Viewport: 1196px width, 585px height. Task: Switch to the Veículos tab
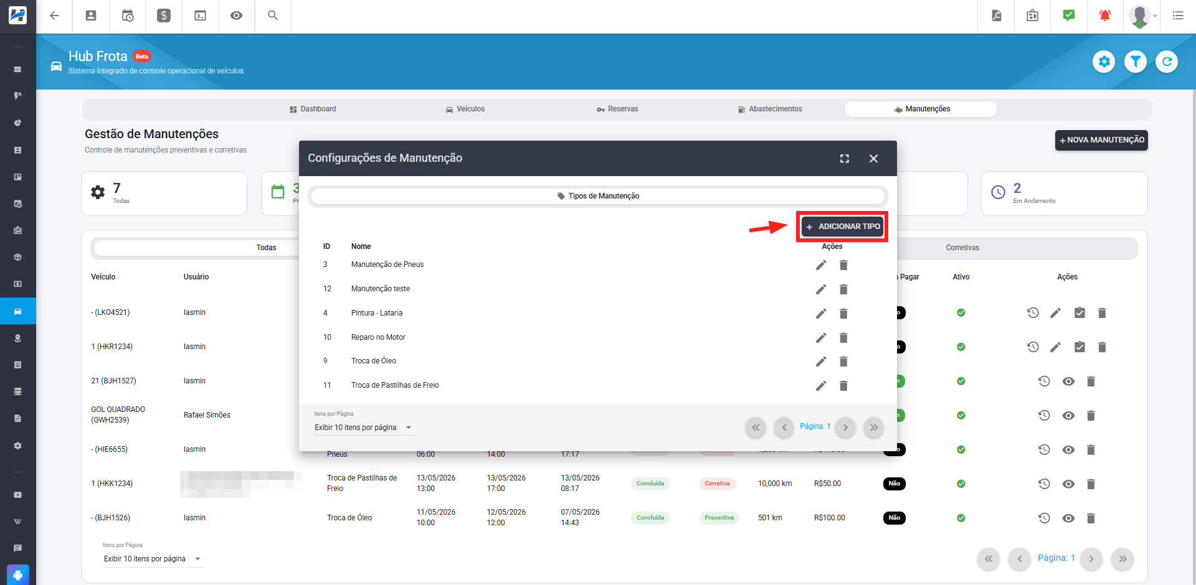(465, 109)
